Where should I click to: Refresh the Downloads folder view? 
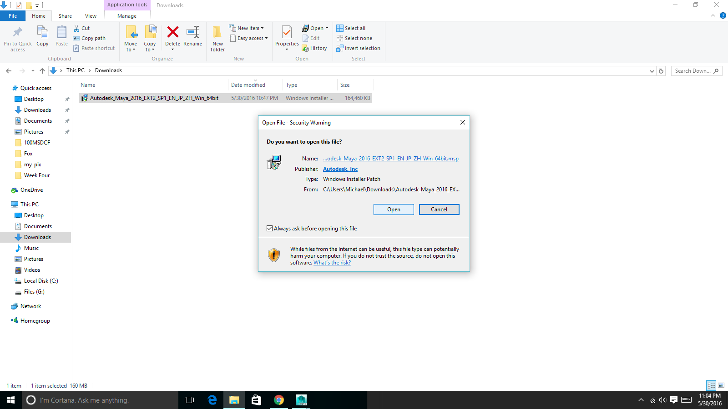[661, 71]
